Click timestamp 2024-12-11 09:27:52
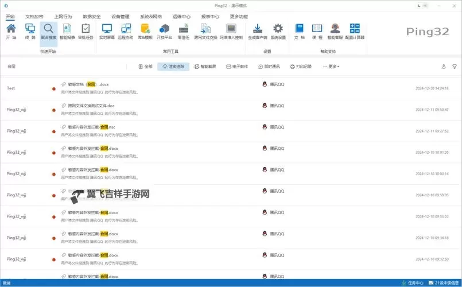The width and height of the screenshot is (462, 287). point(432,131)
